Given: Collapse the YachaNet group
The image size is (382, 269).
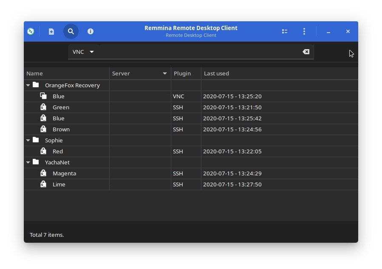Looking at the screenshot, I should click(28, 162).
